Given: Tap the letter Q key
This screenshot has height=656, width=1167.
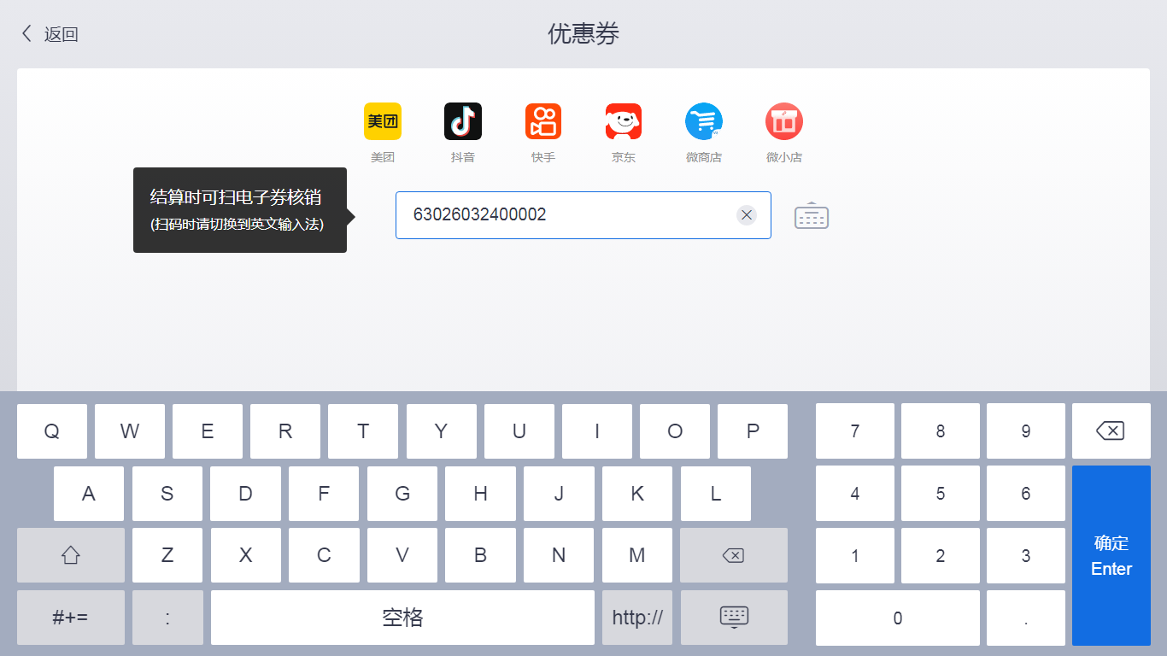Looking at the screenshot, I should tap(52, 431).
